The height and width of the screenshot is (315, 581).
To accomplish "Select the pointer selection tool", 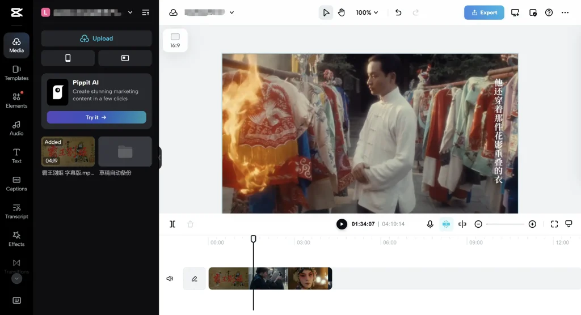I will coord(326,12).
